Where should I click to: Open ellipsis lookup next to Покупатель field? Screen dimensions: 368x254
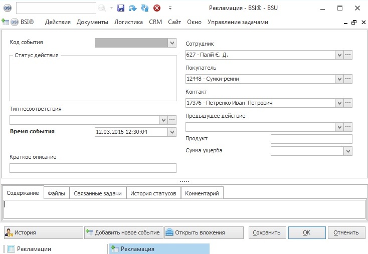pos(348,79)
